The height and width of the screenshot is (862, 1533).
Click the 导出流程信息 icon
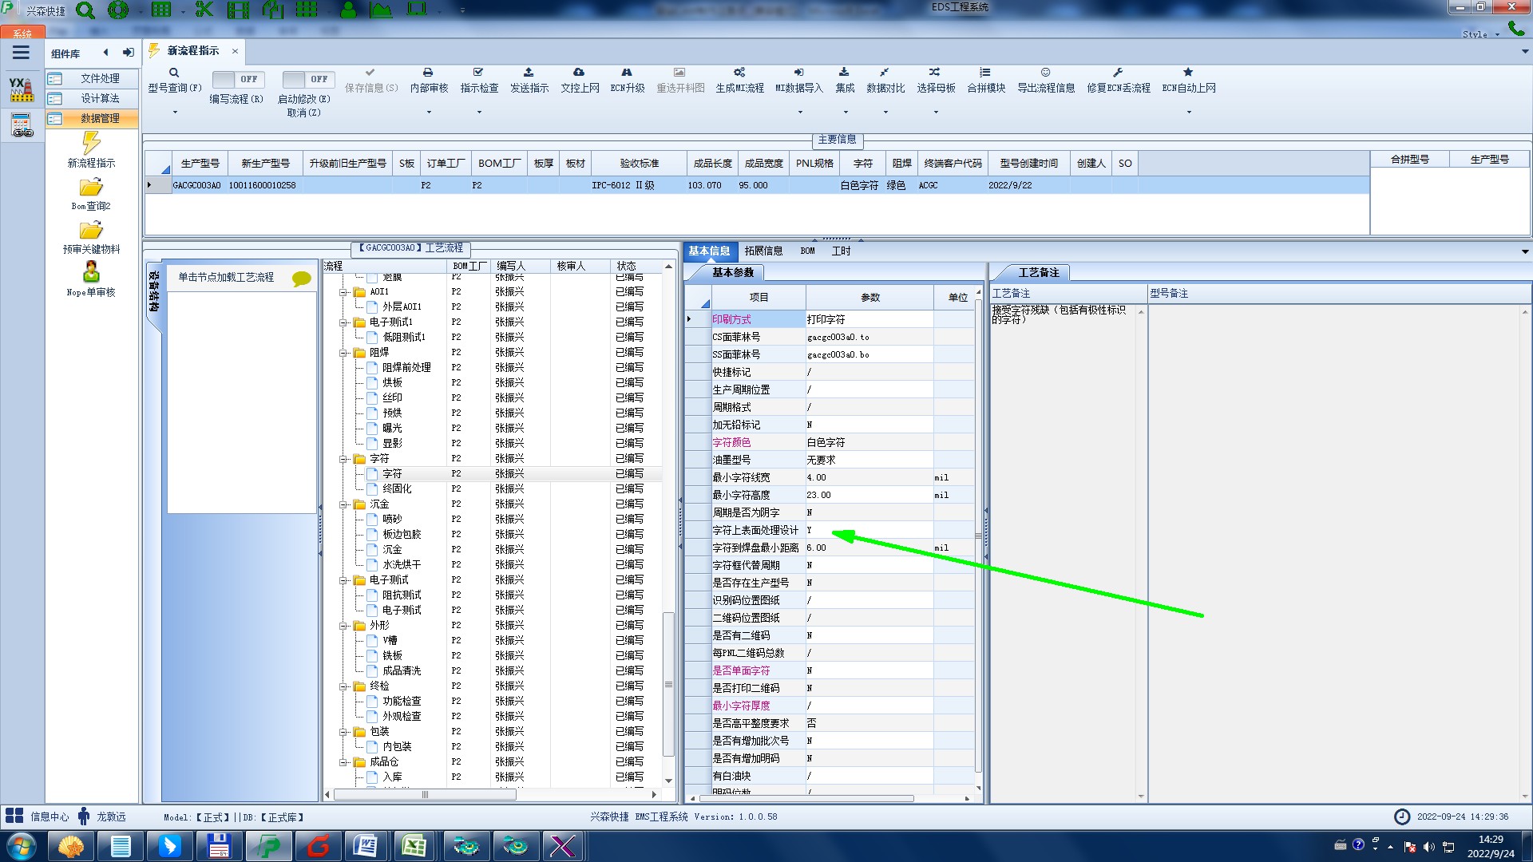pyautogui.click(x=1045, y=73)
